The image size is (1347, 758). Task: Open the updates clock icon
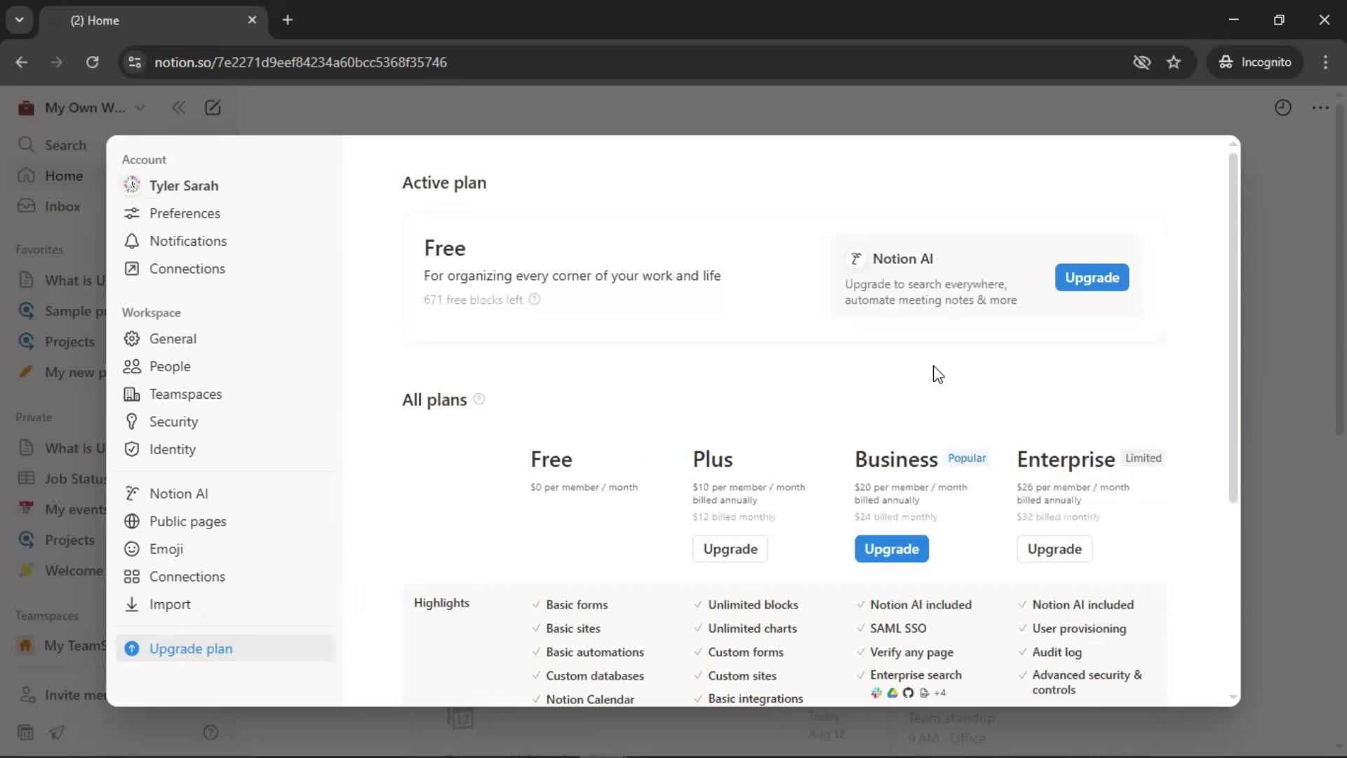coord(1282,107)
